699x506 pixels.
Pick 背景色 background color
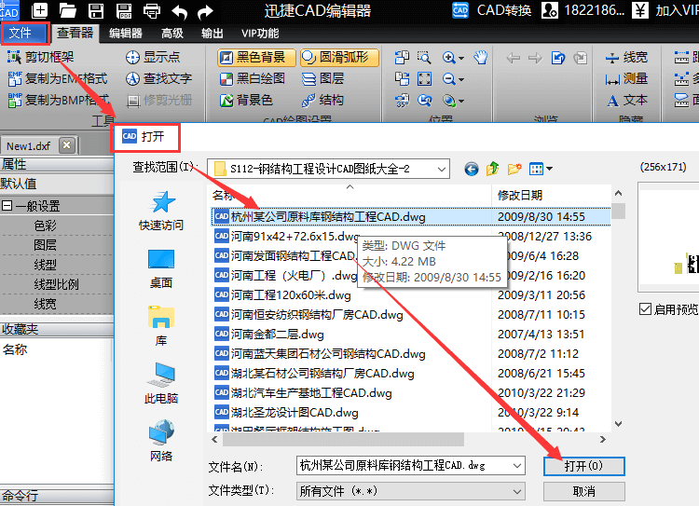(x=246, y=100)
